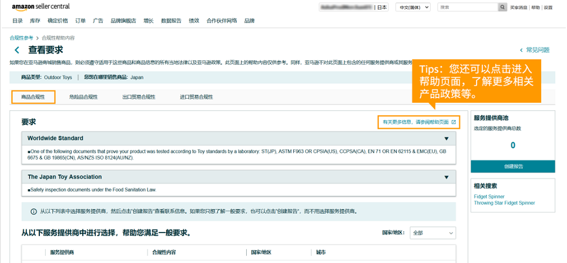Switch to the 危险品合规性 tab
The height and width of the screenshot is (263, 567).
pos(83,97)
